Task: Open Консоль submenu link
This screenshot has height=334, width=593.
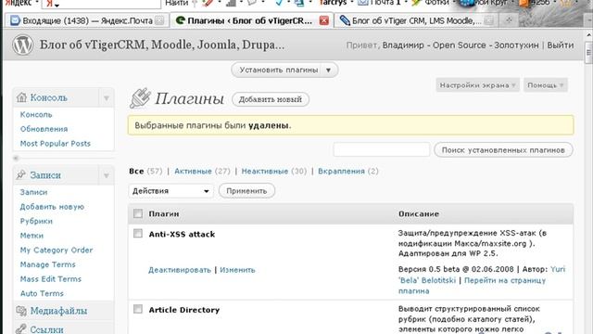Action: (x=36, y=114)
